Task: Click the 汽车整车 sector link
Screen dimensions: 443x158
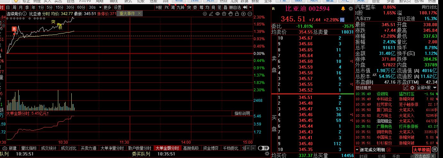Action: pos(366,7)
